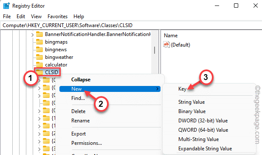Click the ab string icon of (Default)
This screenshot has height=155, width=262.
point(166,44)
